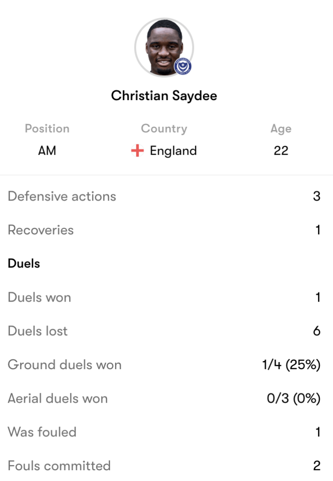The width and height of the screenshot is (333, 481).
Task: Click the Duels lost row
Action: 164,331
